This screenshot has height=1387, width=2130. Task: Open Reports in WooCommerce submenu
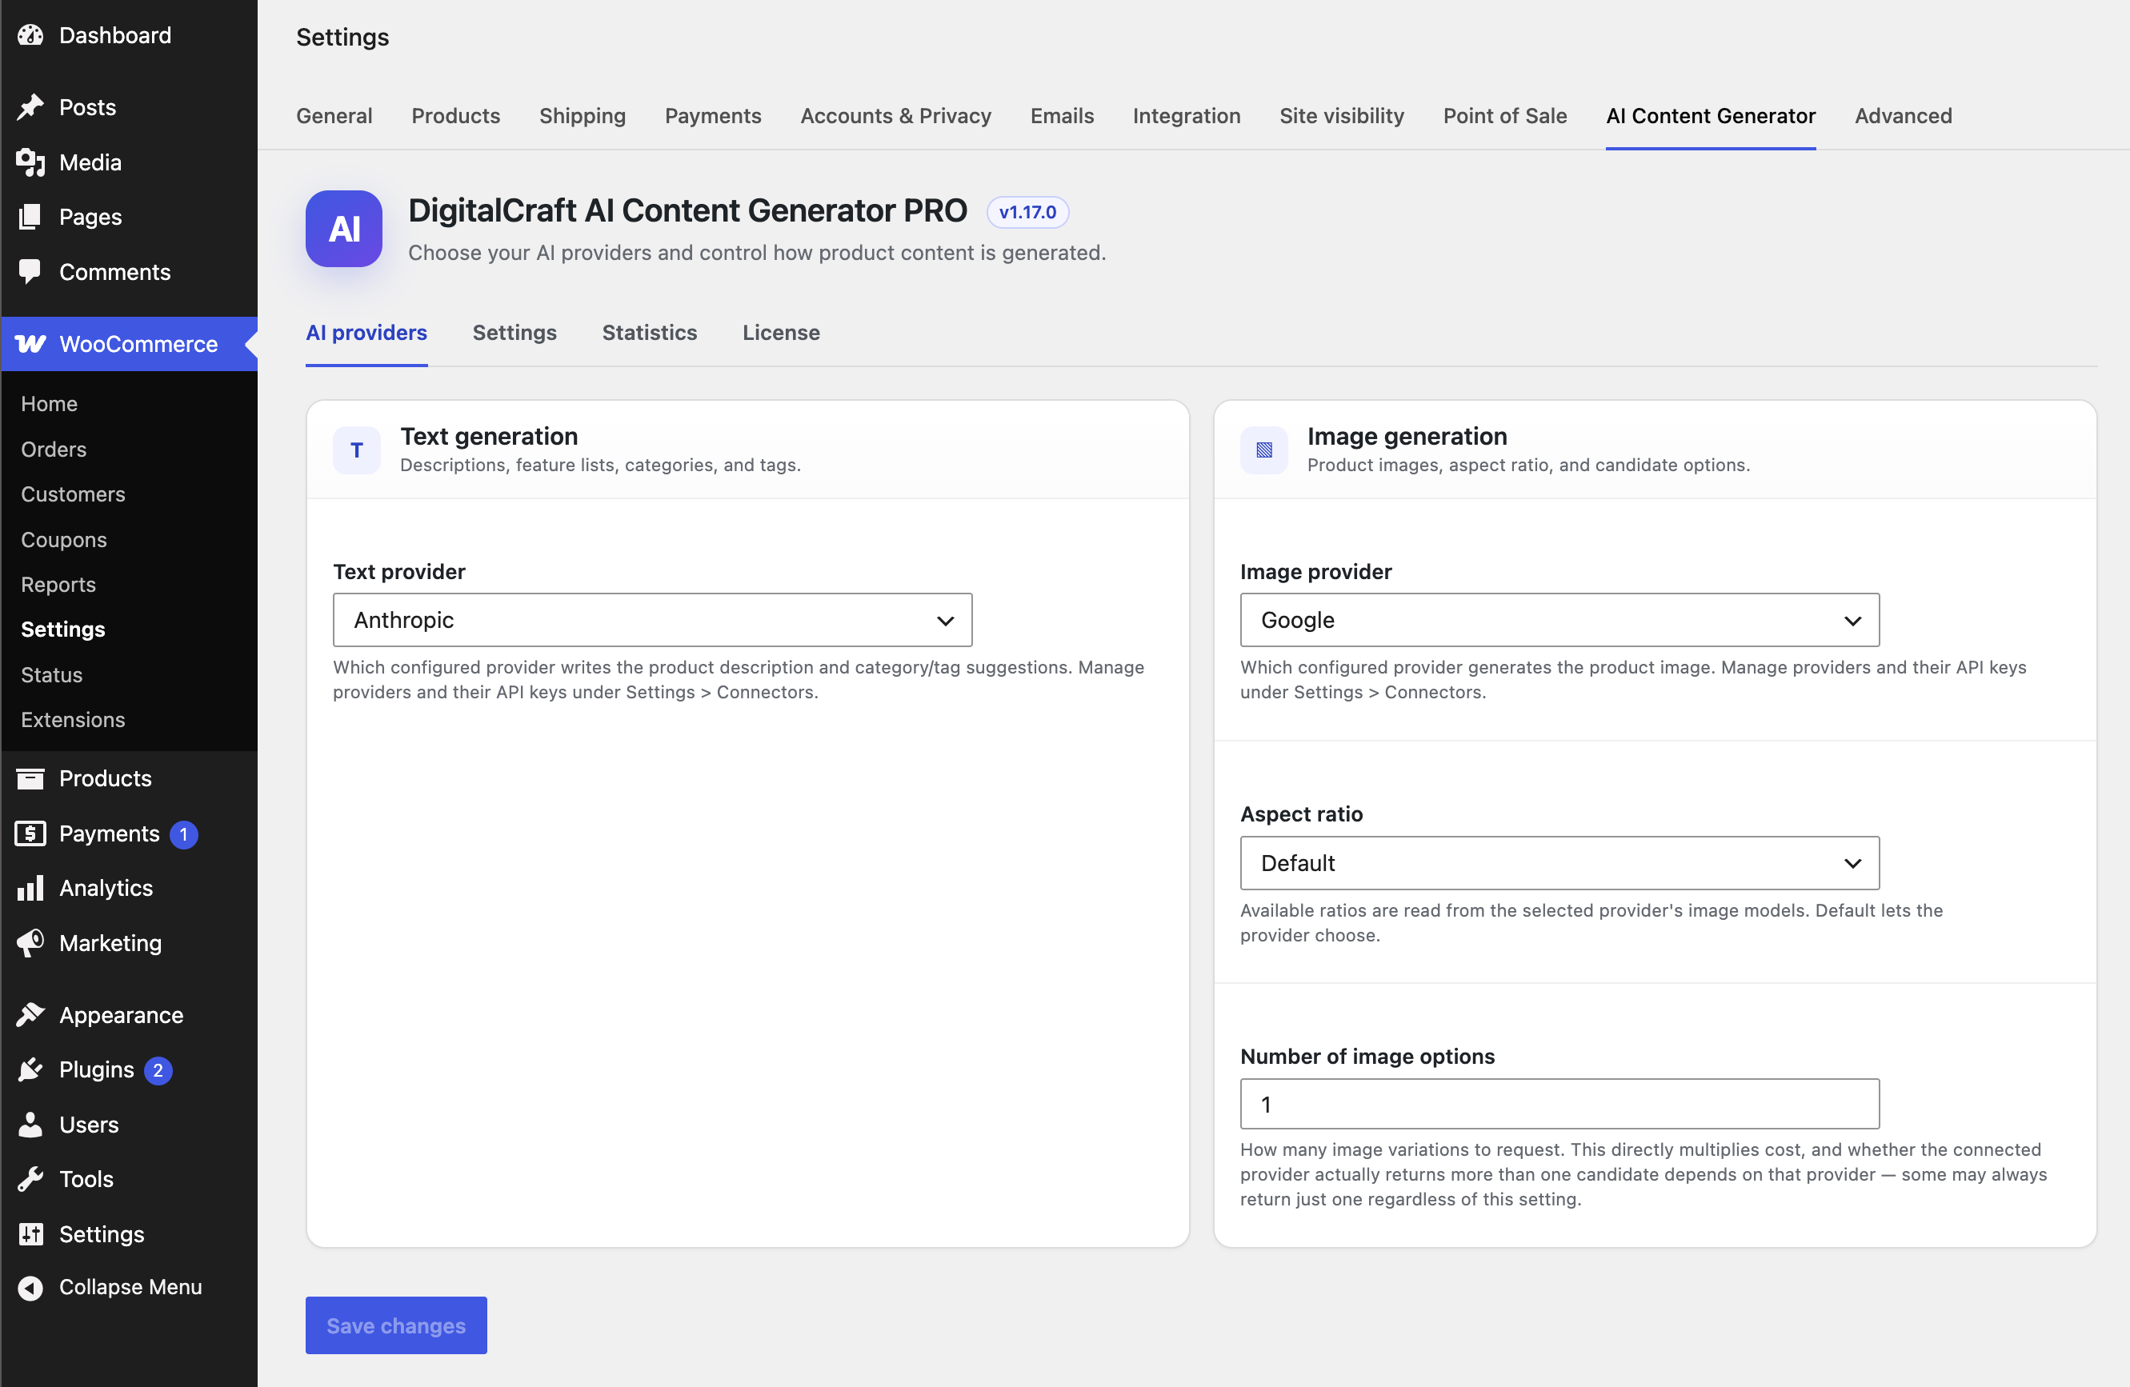click(x=58, y=585)
